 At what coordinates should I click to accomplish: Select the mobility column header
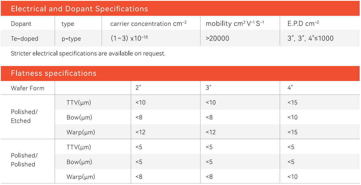click(235, 24)
